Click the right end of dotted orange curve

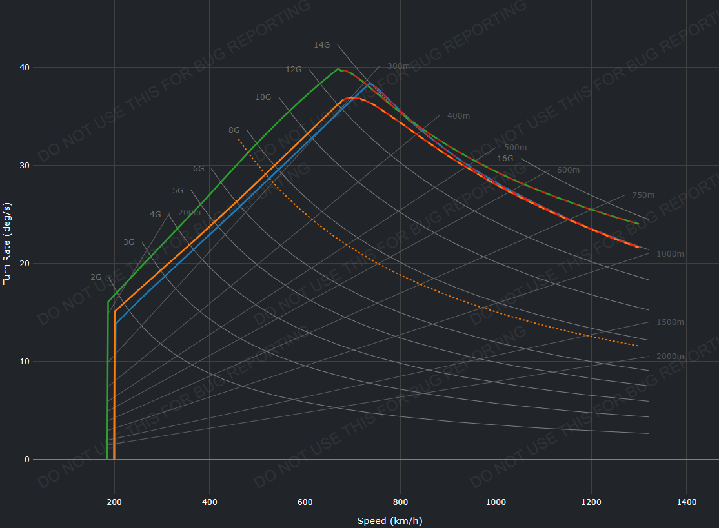[638, 346]
